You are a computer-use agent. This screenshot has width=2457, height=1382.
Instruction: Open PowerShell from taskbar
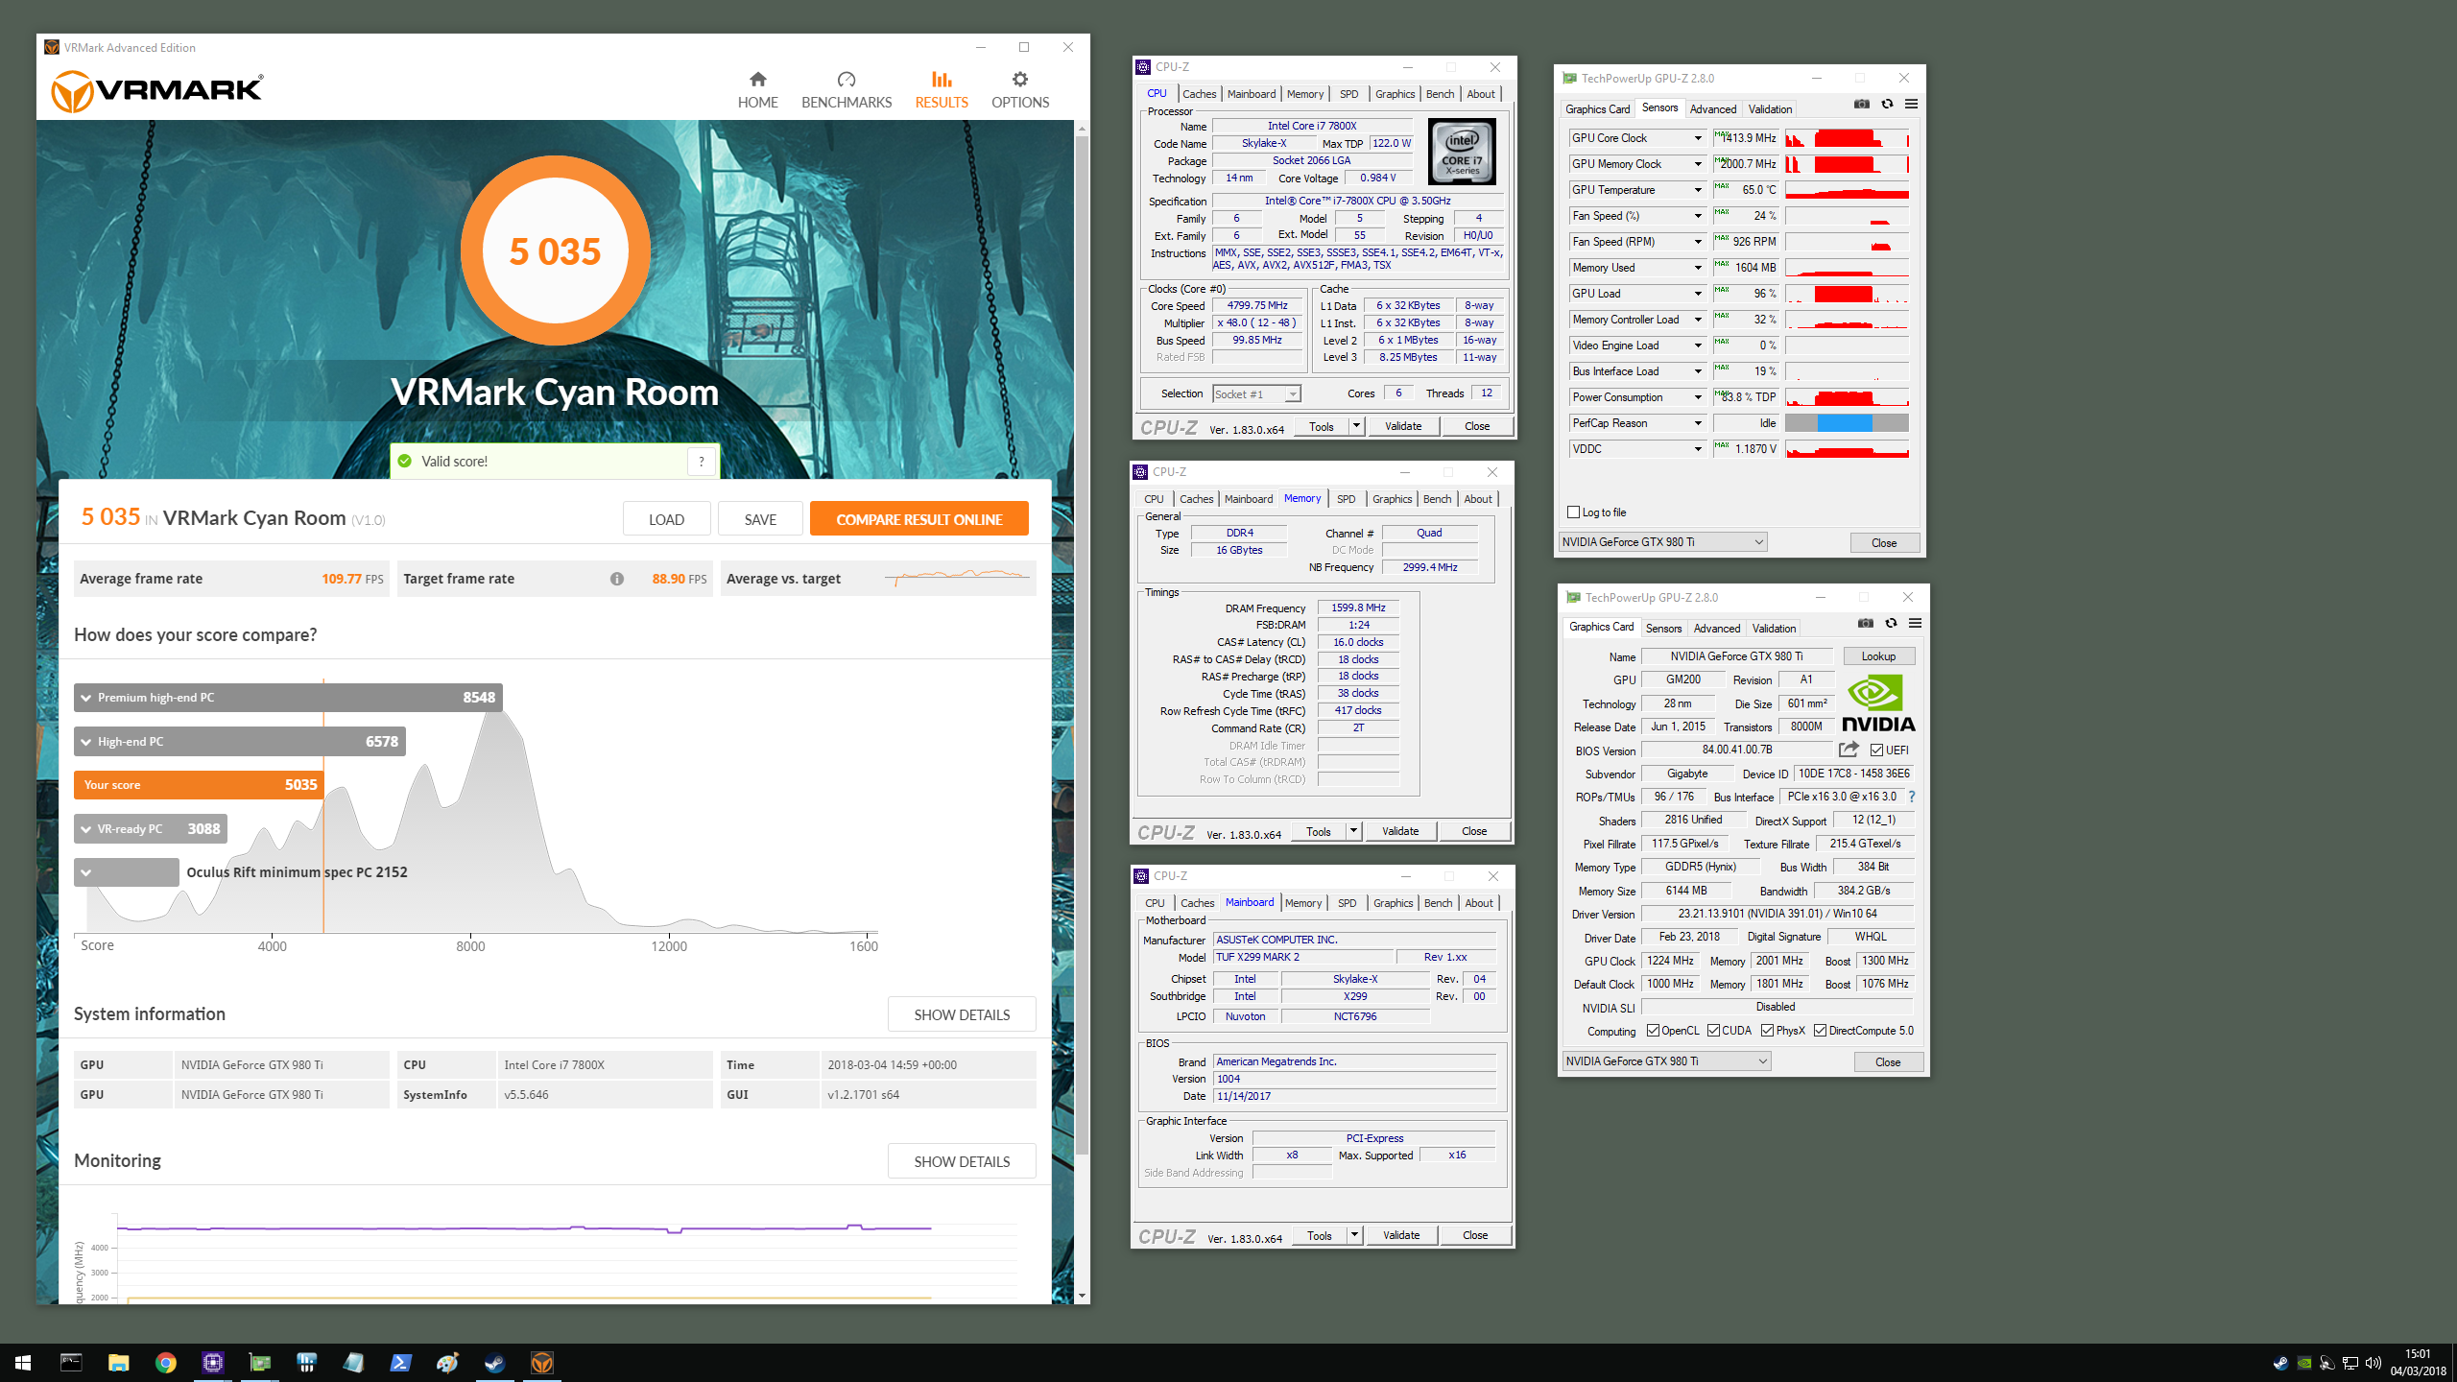[400, 1363]
